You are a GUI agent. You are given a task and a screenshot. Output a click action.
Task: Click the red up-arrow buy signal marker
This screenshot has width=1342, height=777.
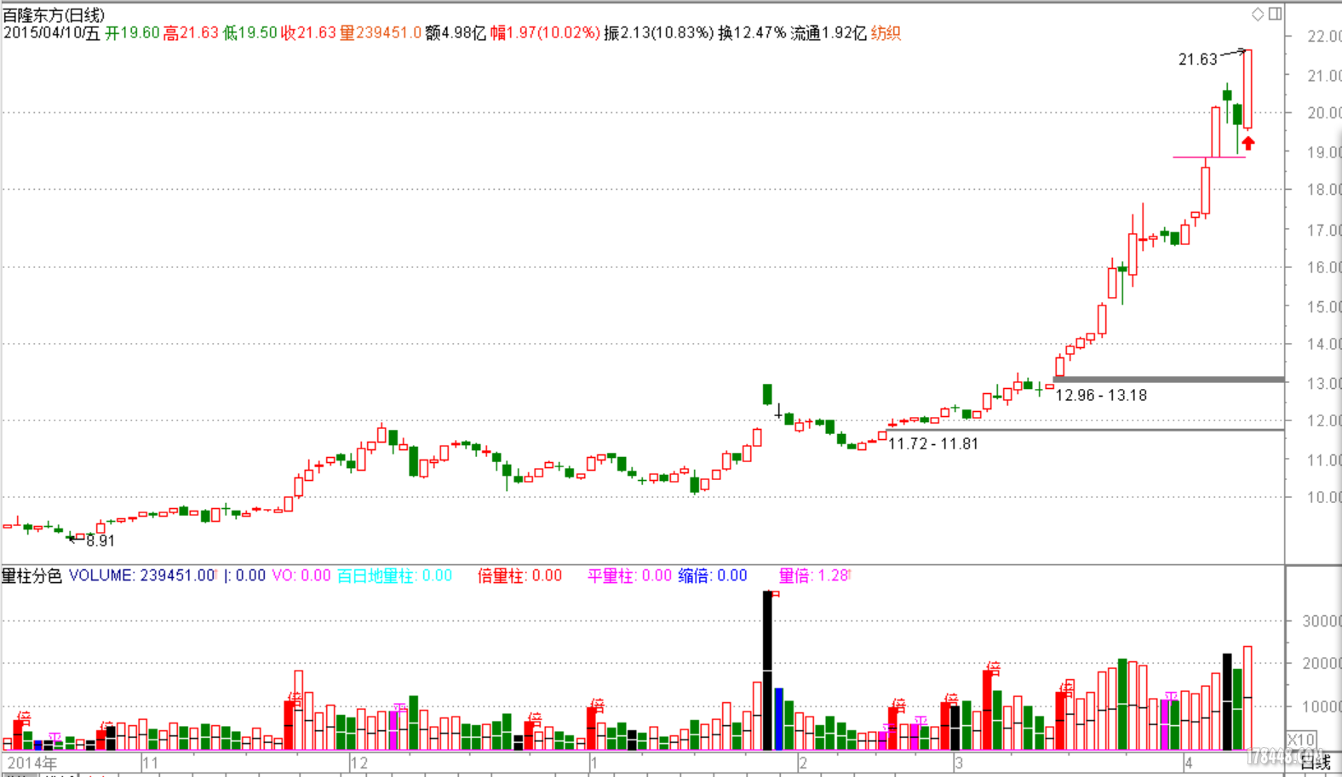click(x=1247, y=143)
